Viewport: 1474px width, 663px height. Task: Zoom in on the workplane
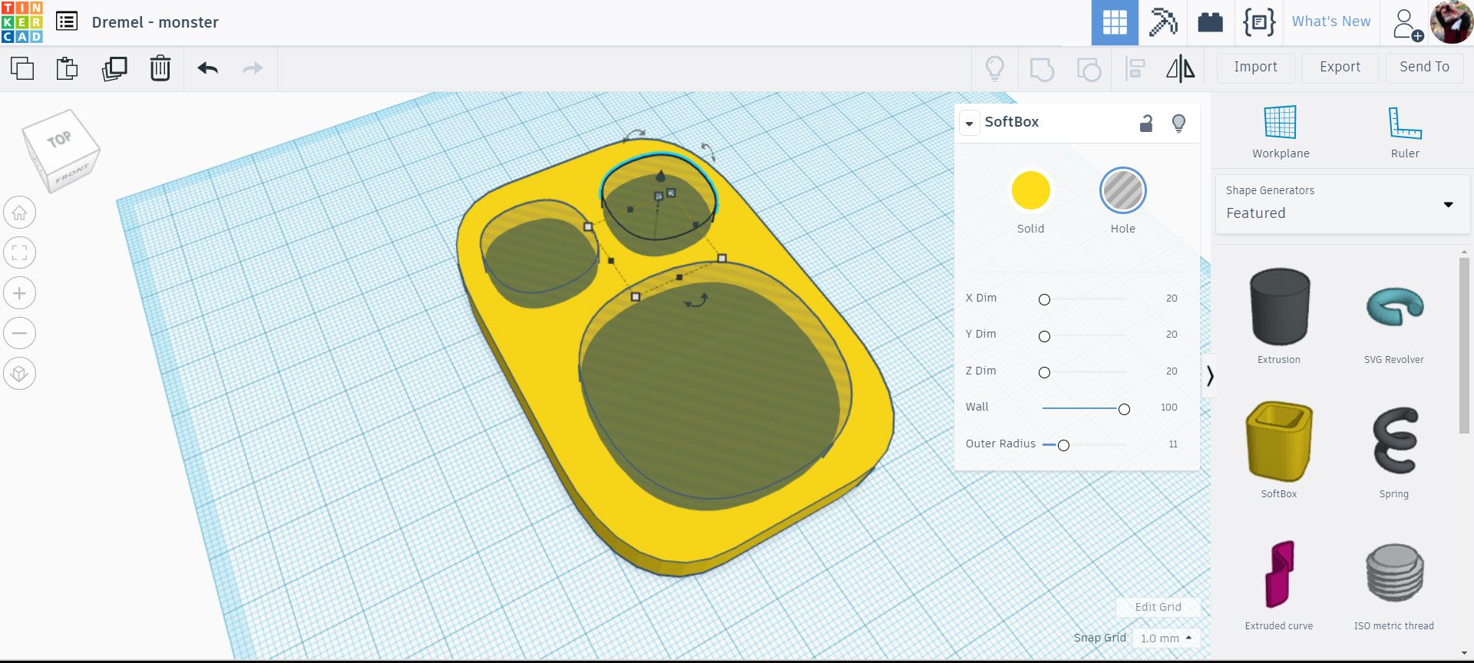point(20,293)
